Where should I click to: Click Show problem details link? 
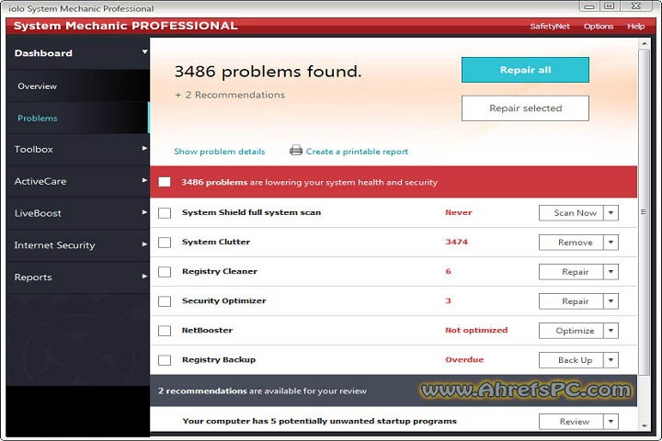[220, 152]
